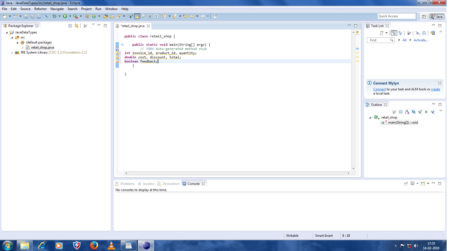
Task: Click the Synchronize Changed icon in Task List
Action: (432, 33)
